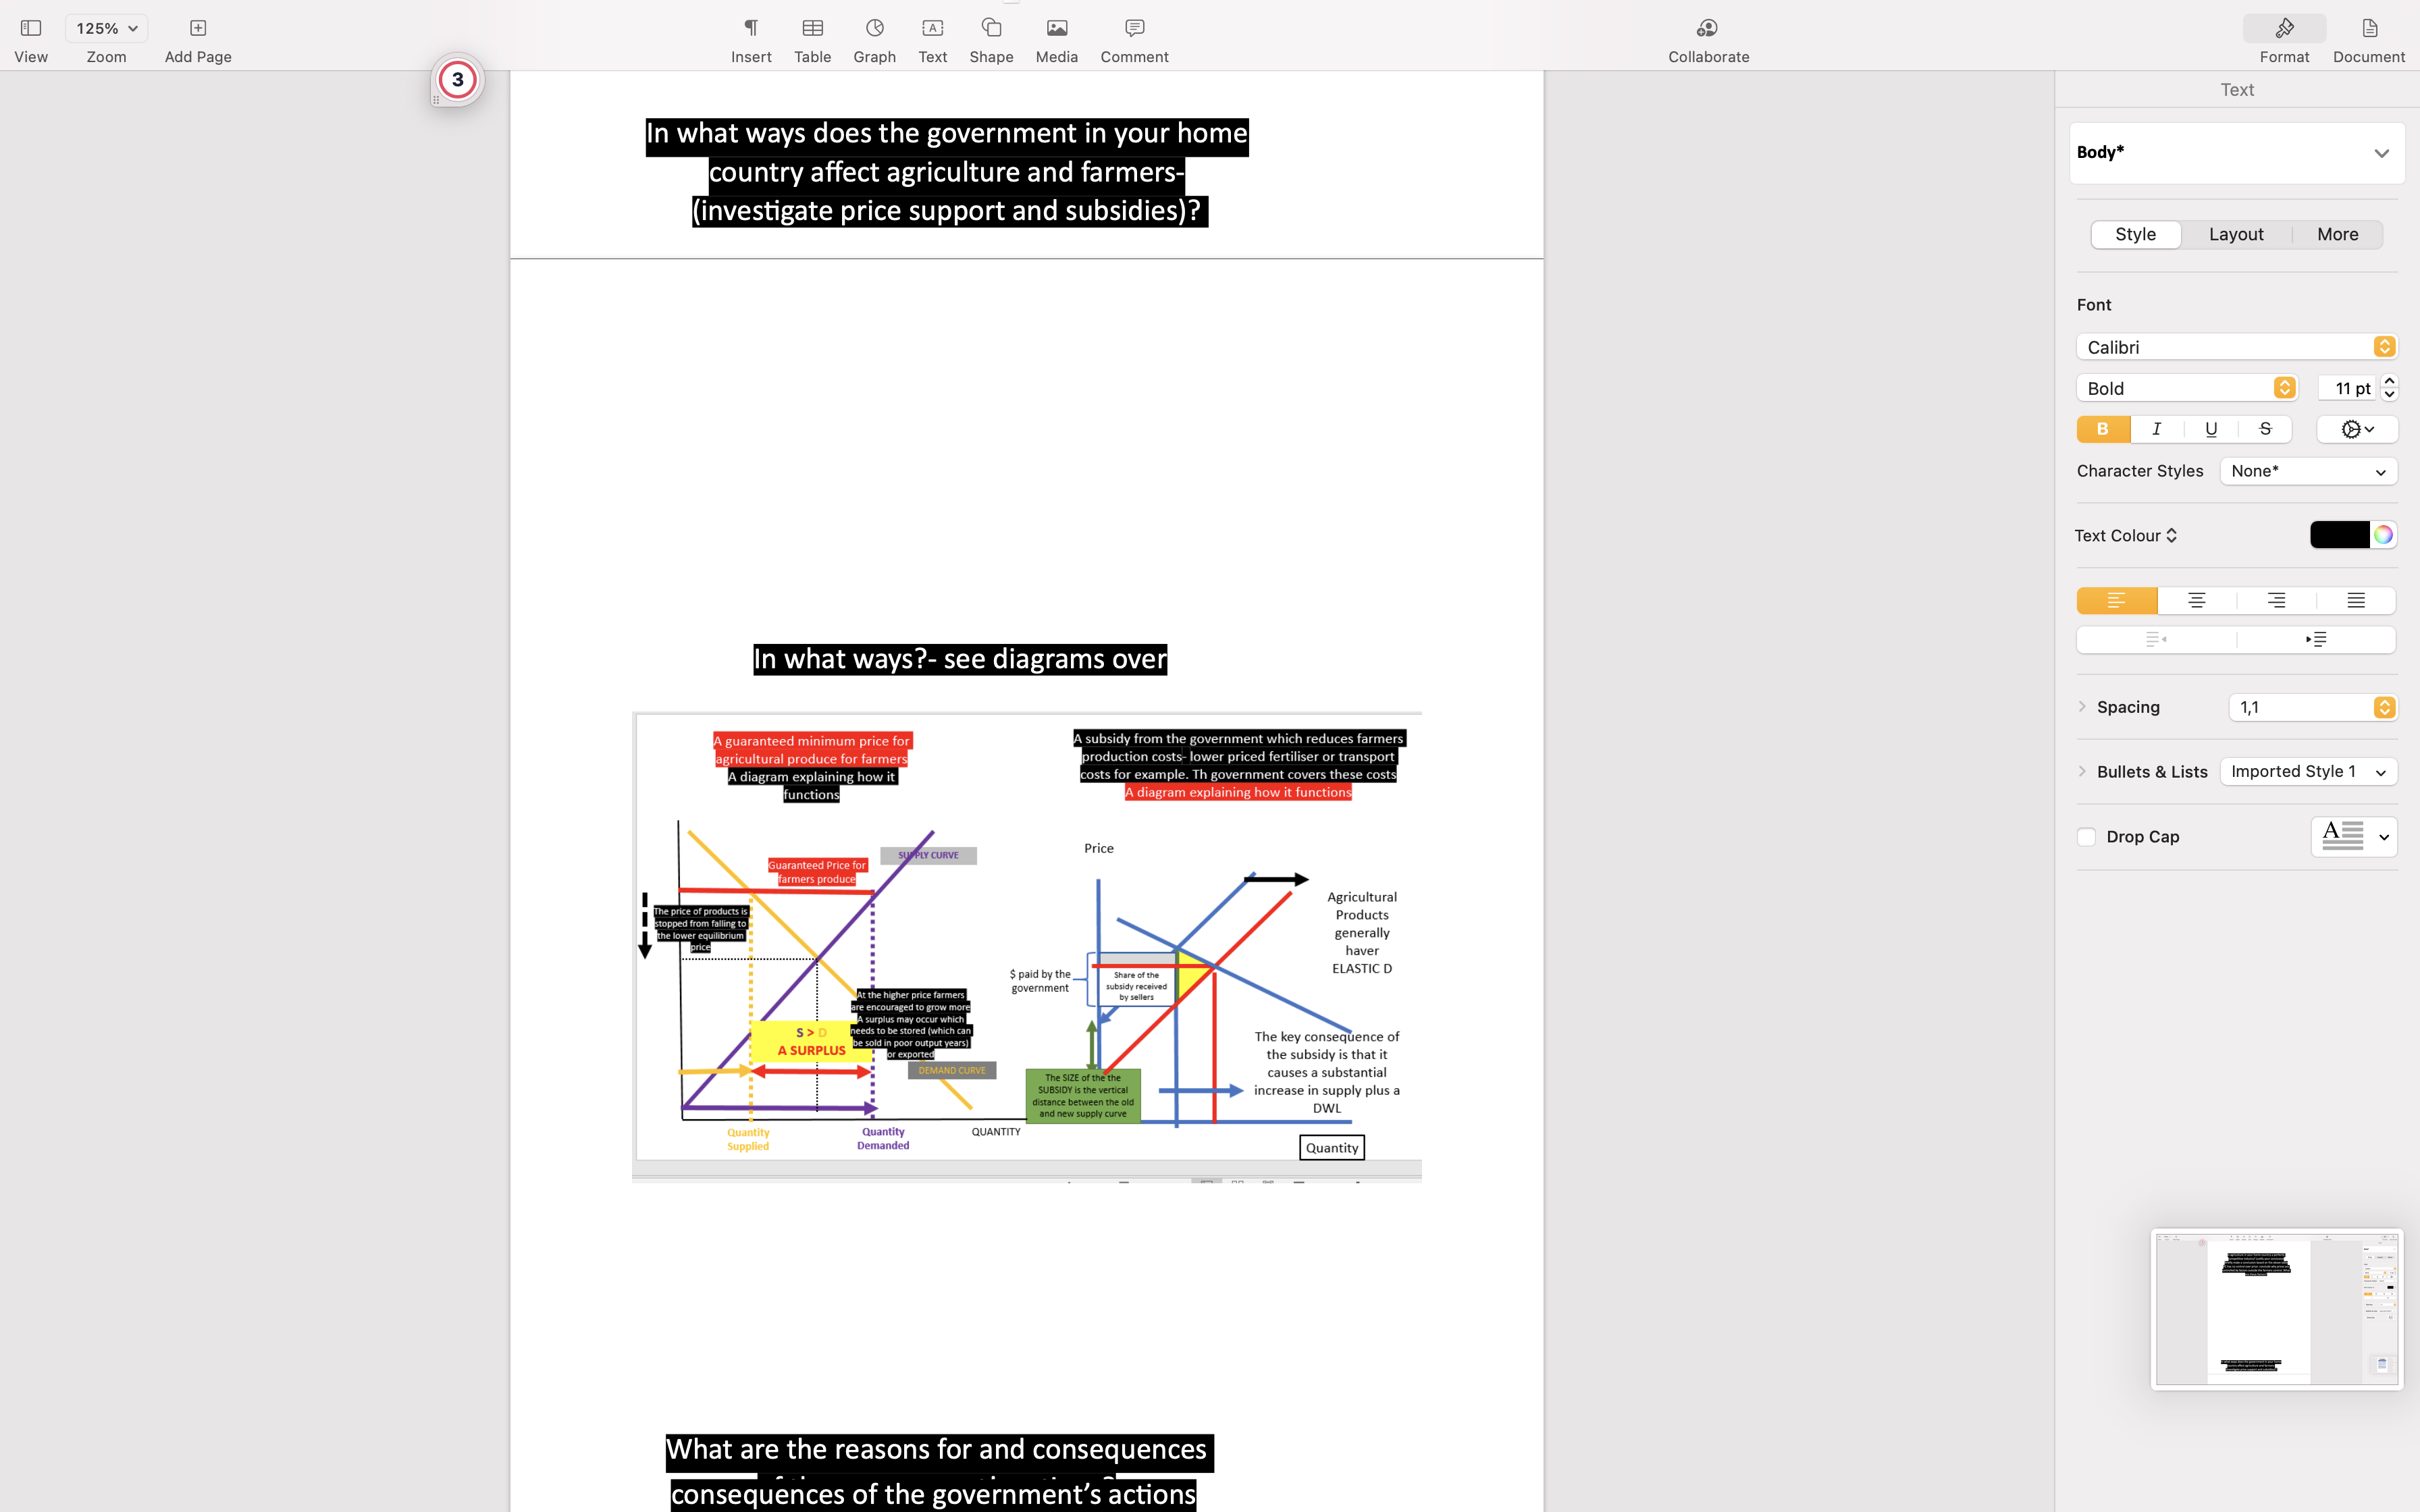
Task: Open the Bullets & Lists style dropdown
Action: 2309,771
